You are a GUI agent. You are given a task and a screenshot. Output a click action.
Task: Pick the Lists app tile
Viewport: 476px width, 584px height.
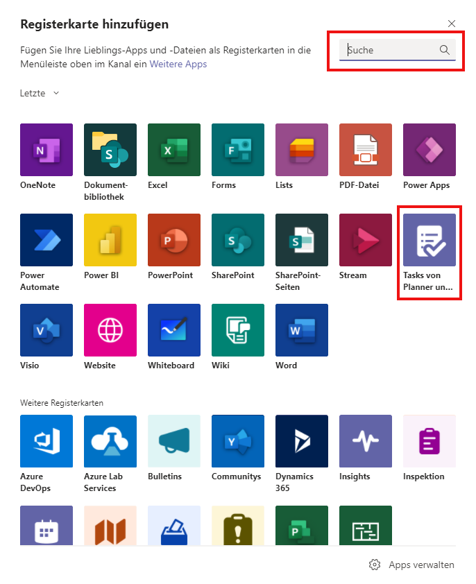click(x=302, y=150)
